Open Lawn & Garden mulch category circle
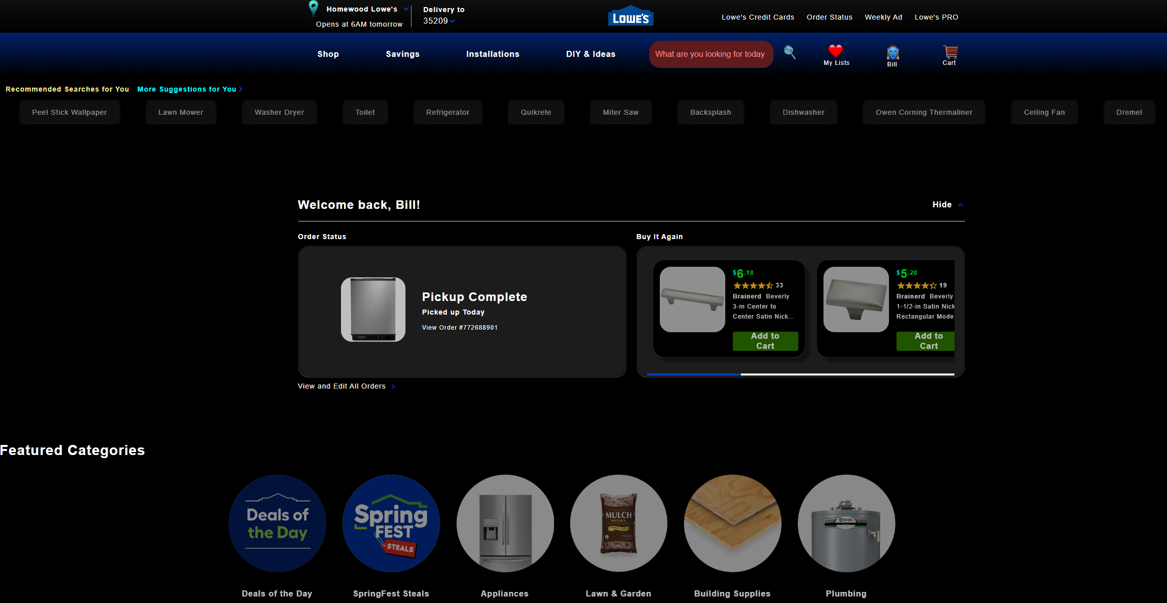Image resolution: width=1167 pixels, height=603 pixels. [x=619, y=523]
